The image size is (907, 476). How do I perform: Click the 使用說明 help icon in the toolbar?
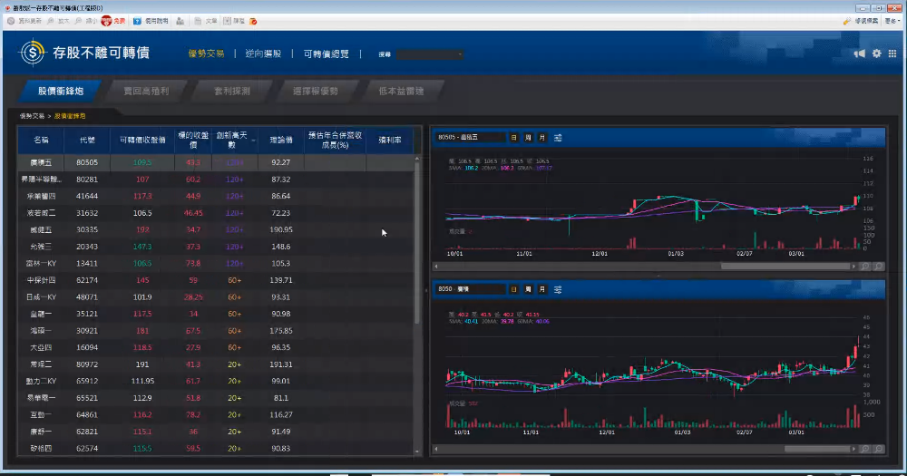tap(137, 19)
